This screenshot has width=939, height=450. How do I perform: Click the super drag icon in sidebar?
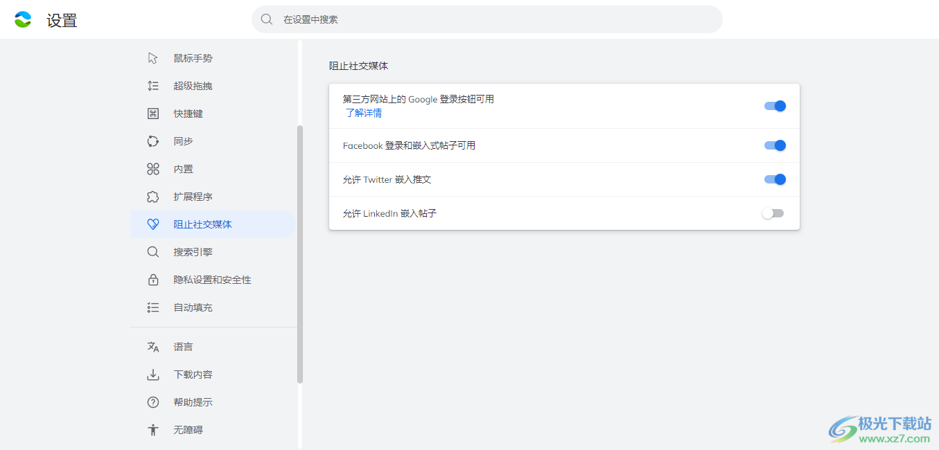tap(153, 86)
